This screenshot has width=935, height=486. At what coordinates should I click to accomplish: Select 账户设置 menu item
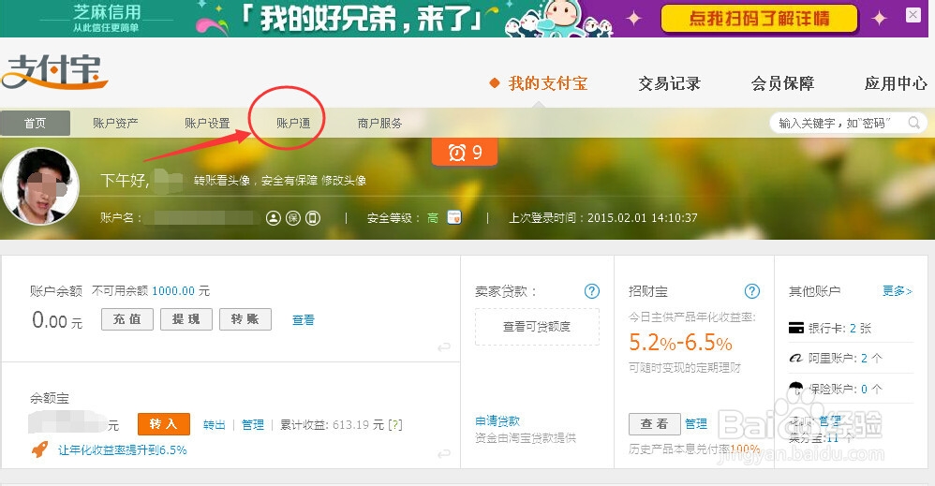207,123
